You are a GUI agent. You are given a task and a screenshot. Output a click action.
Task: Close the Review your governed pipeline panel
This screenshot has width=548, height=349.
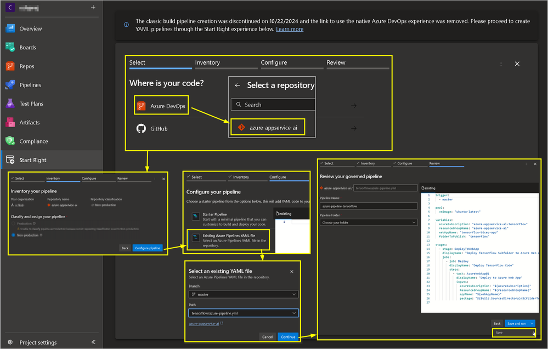535,164
